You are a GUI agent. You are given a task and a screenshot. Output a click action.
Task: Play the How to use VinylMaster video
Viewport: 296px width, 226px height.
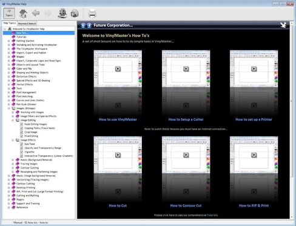pyautogui.click(x=118, y=69)
